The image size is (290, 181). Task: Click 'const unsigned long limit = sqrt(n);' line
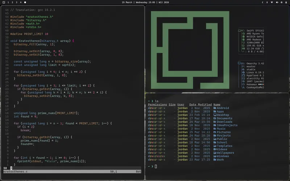(x=45, y=65)
